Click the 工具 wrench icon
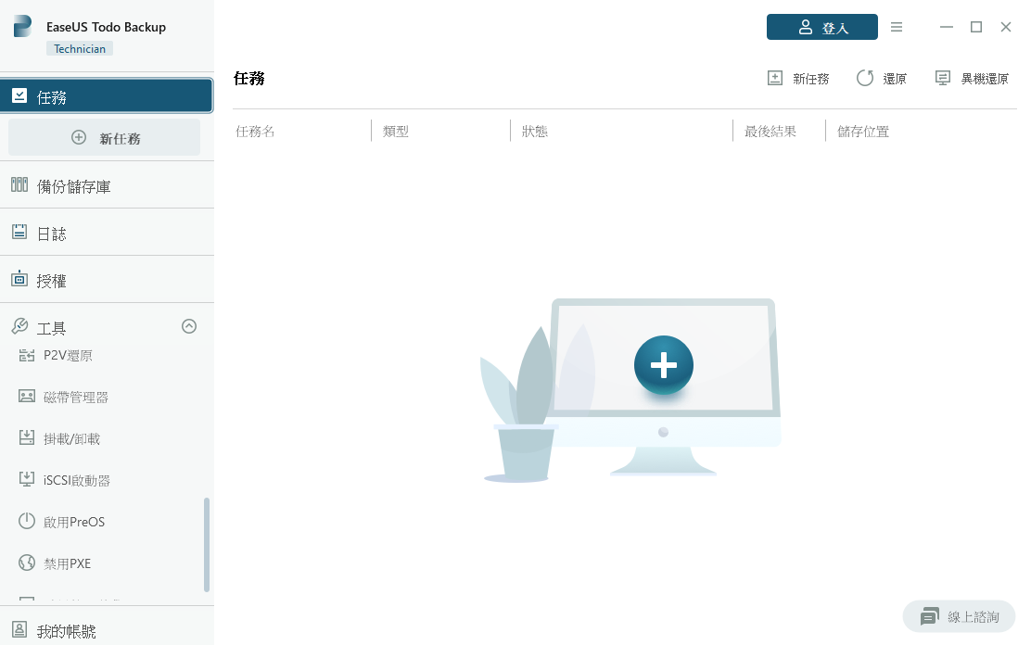The height and width of the screenshot is (645, 1031). 19,326
